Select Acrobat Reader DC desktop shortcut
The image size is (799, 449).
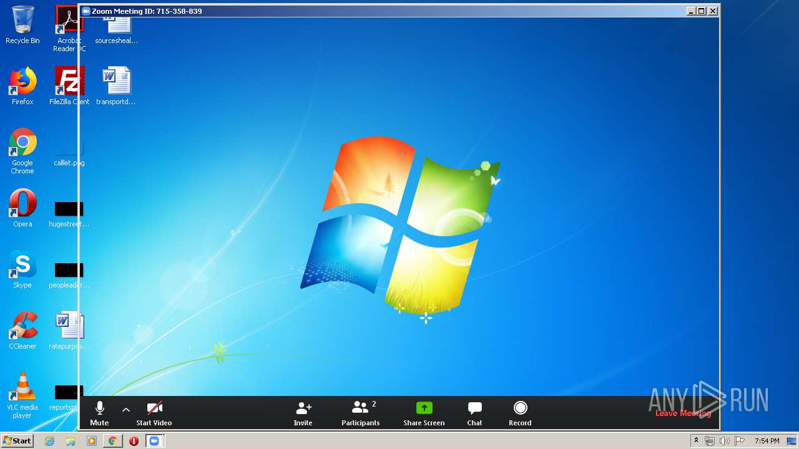point(69,28)
